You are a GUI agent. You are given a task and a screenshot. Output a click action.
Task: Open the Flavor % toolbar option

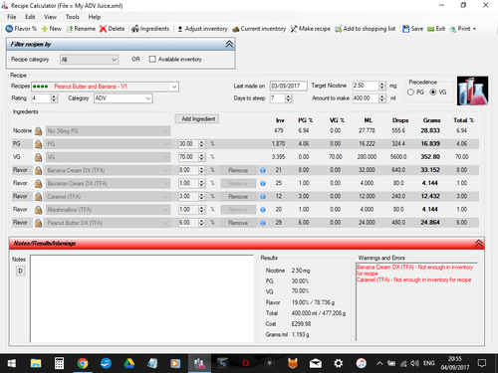pos(21,29)
